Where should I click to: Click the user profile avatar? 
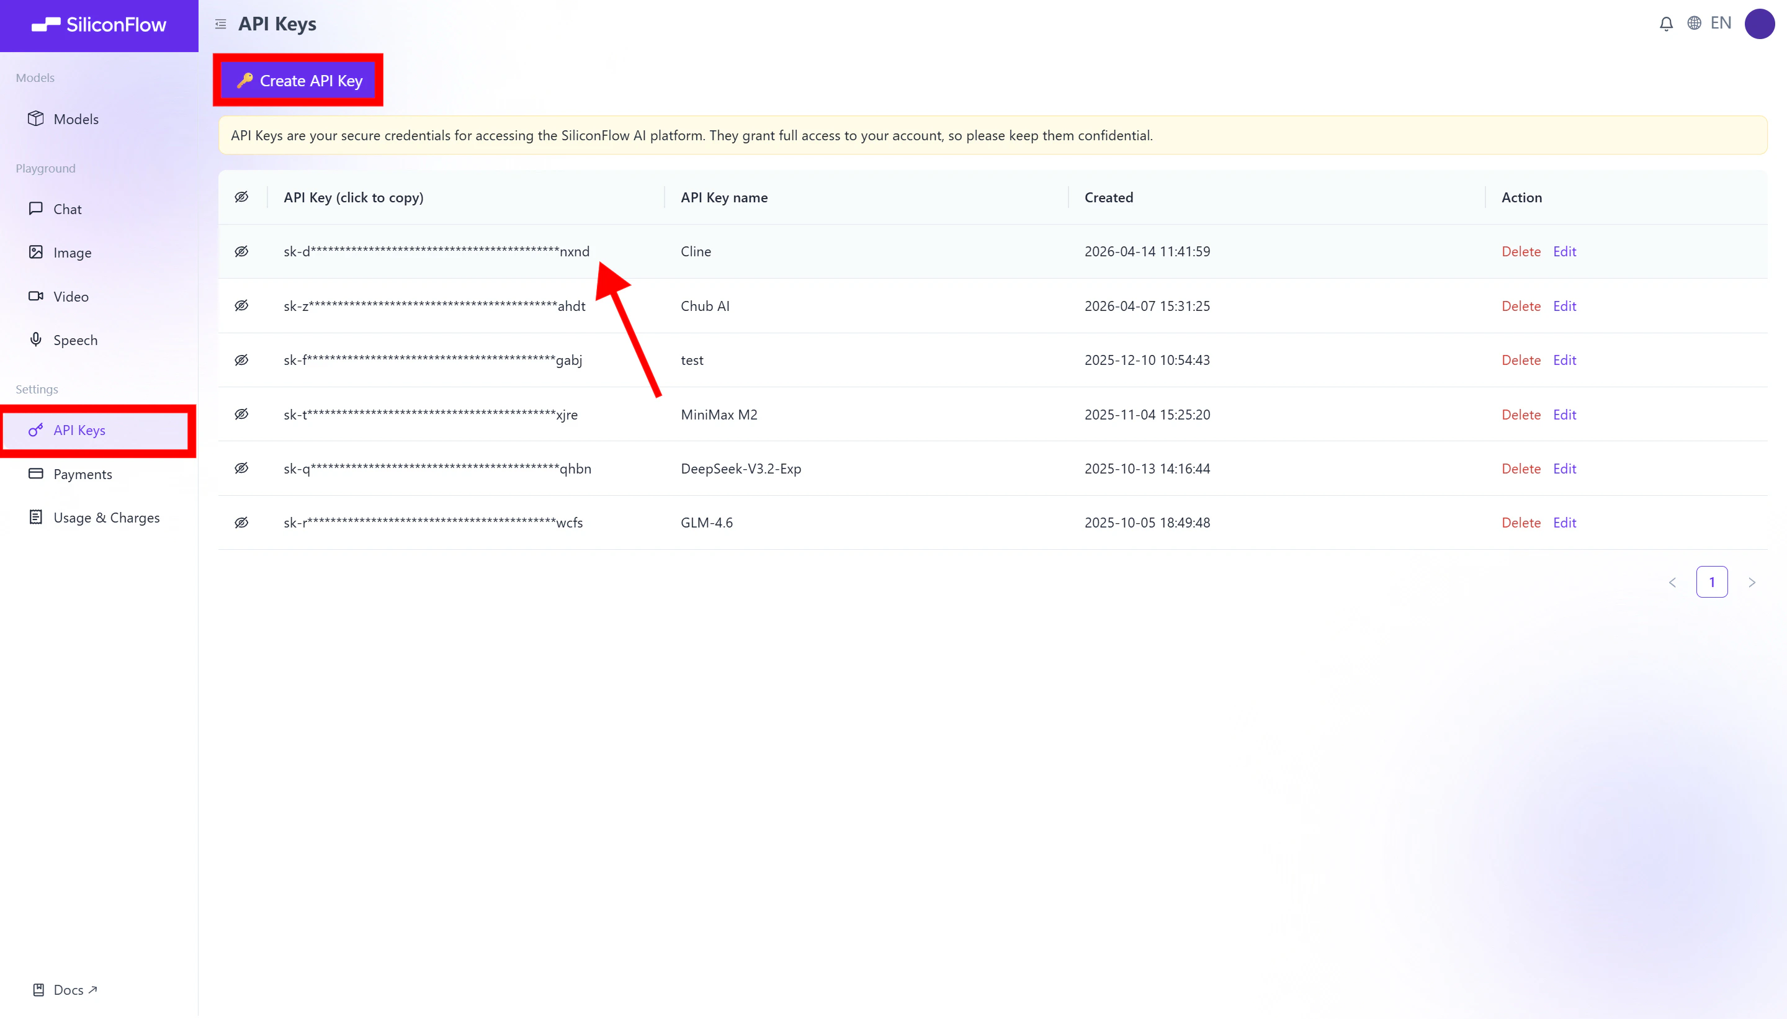tap(1759, 24)
